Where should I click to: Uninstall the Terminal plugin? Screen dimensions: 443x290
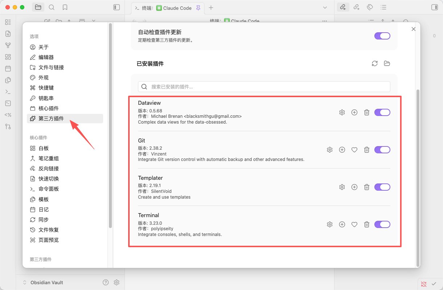[367, 224]
